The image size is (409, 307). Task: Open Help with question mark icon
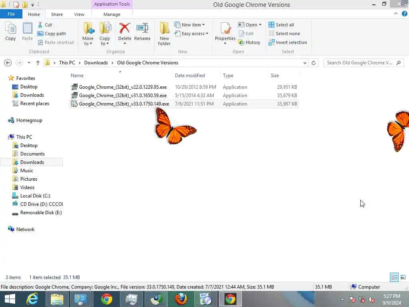point(404,14)
